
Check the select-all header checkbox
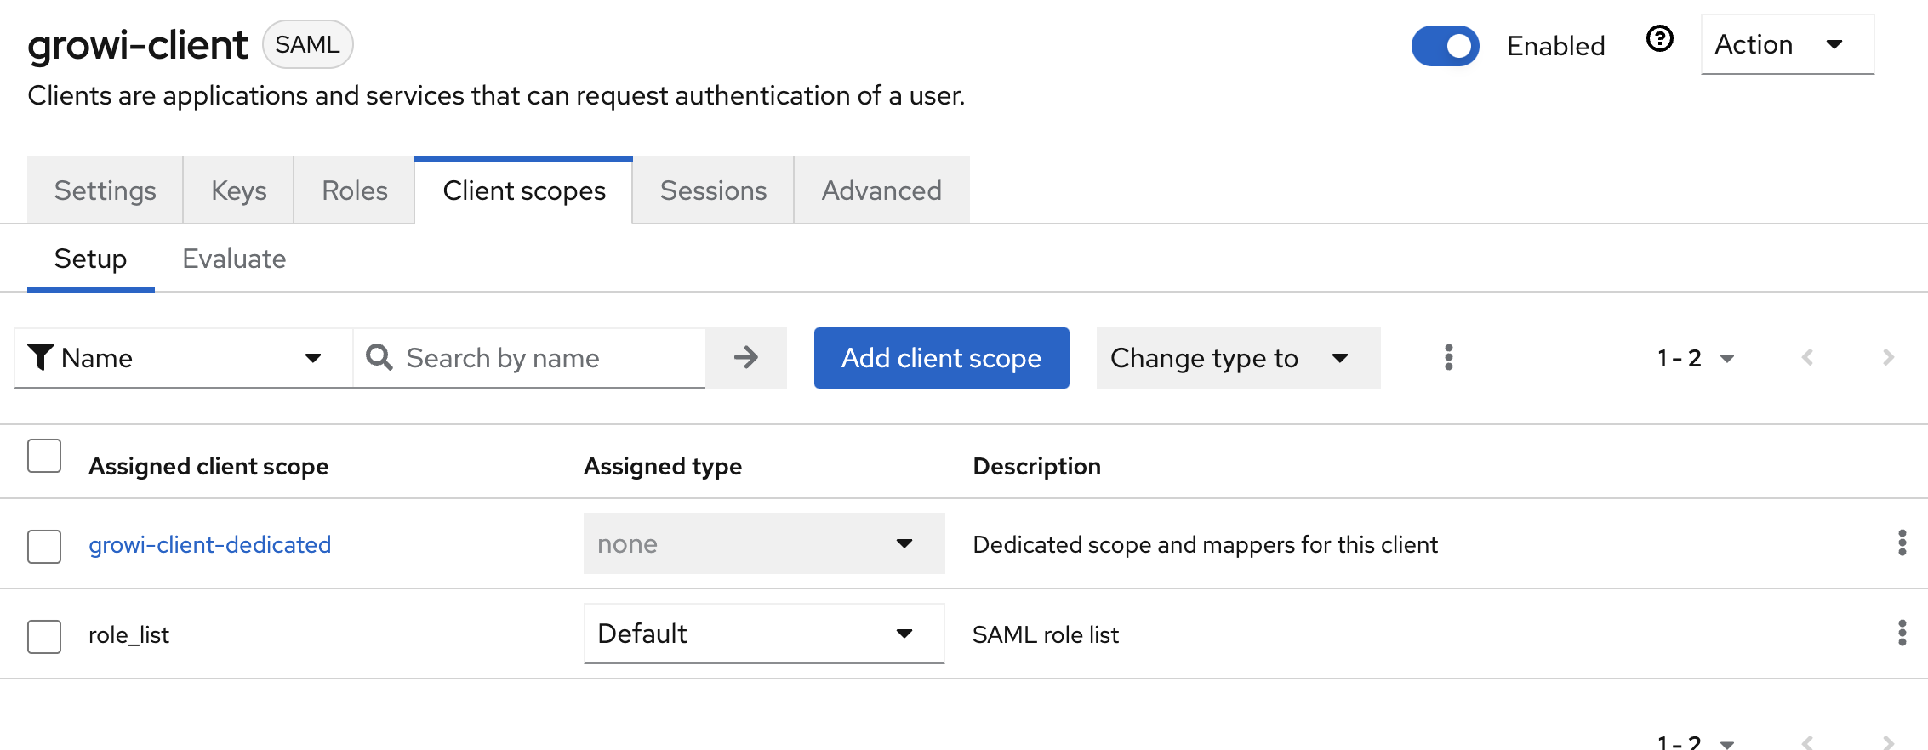coord(44,456)
